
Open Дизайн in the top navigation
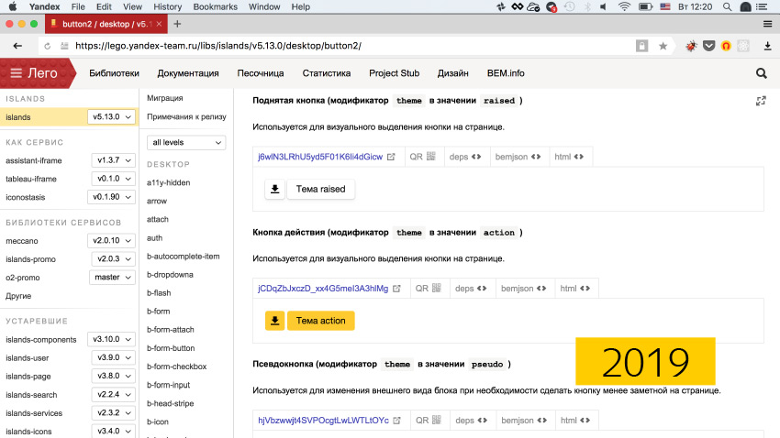coord(452,73)
